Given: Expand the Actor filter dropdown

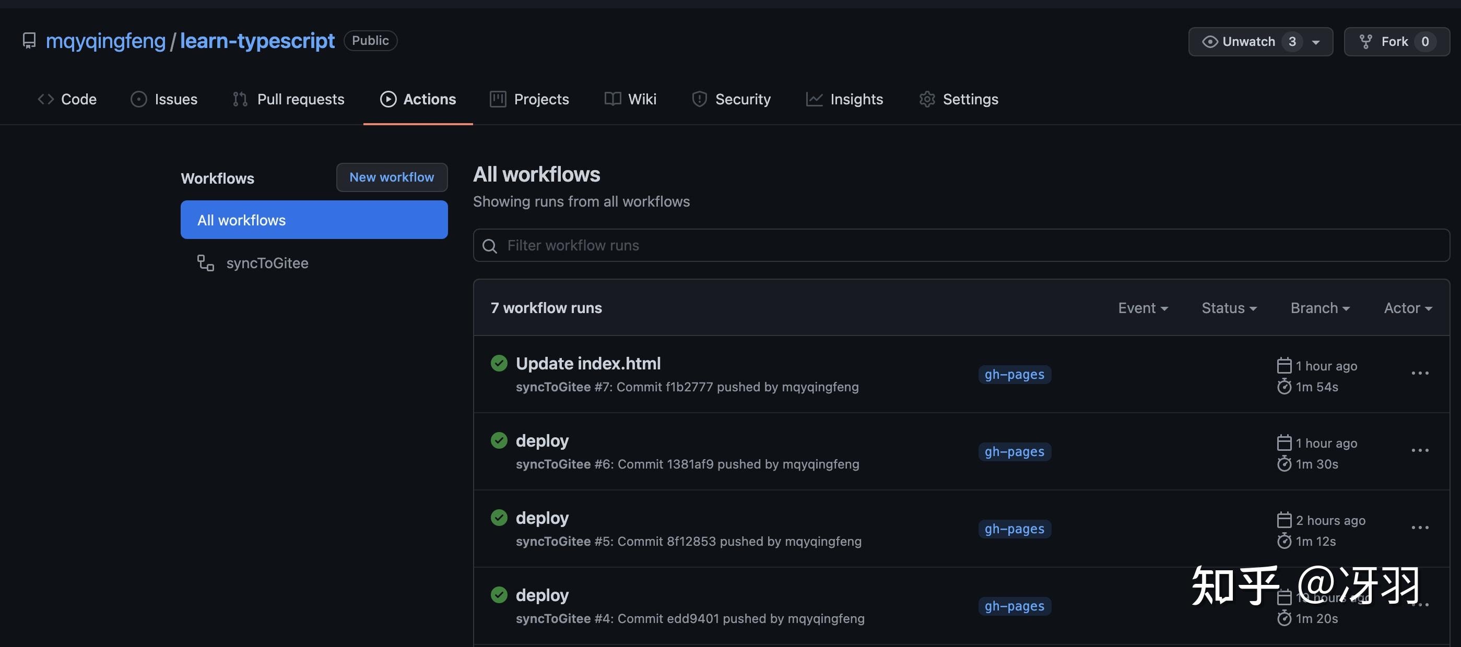Looking at the screenshot, I should coord(1408,308).
